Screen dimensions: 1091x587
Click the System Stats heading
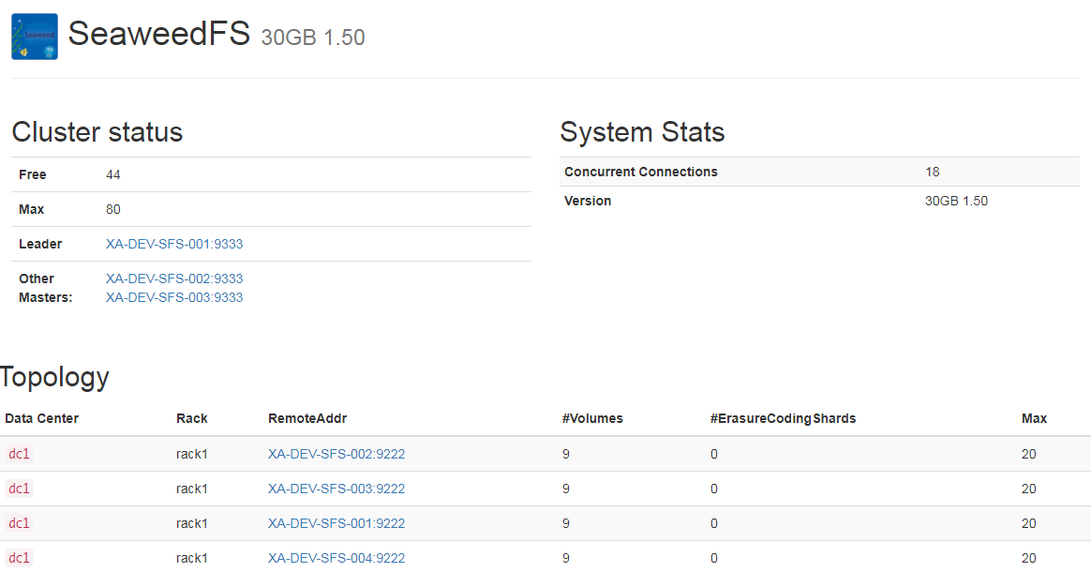click(642, 132)
